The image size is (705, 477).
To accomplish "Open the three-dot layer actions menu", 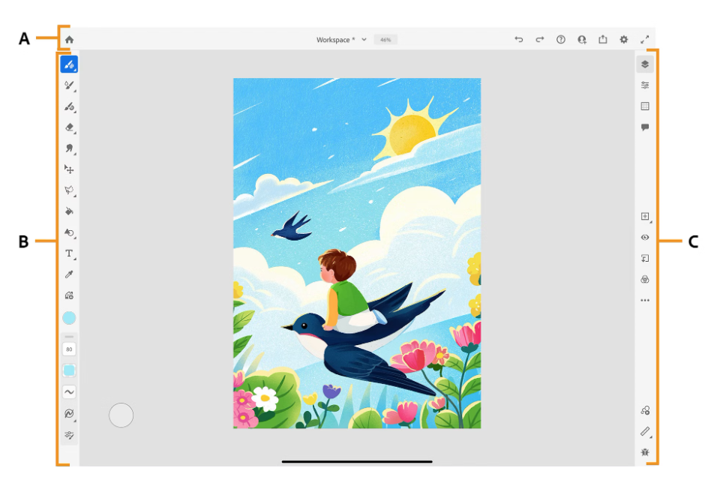I will [645, 300].
